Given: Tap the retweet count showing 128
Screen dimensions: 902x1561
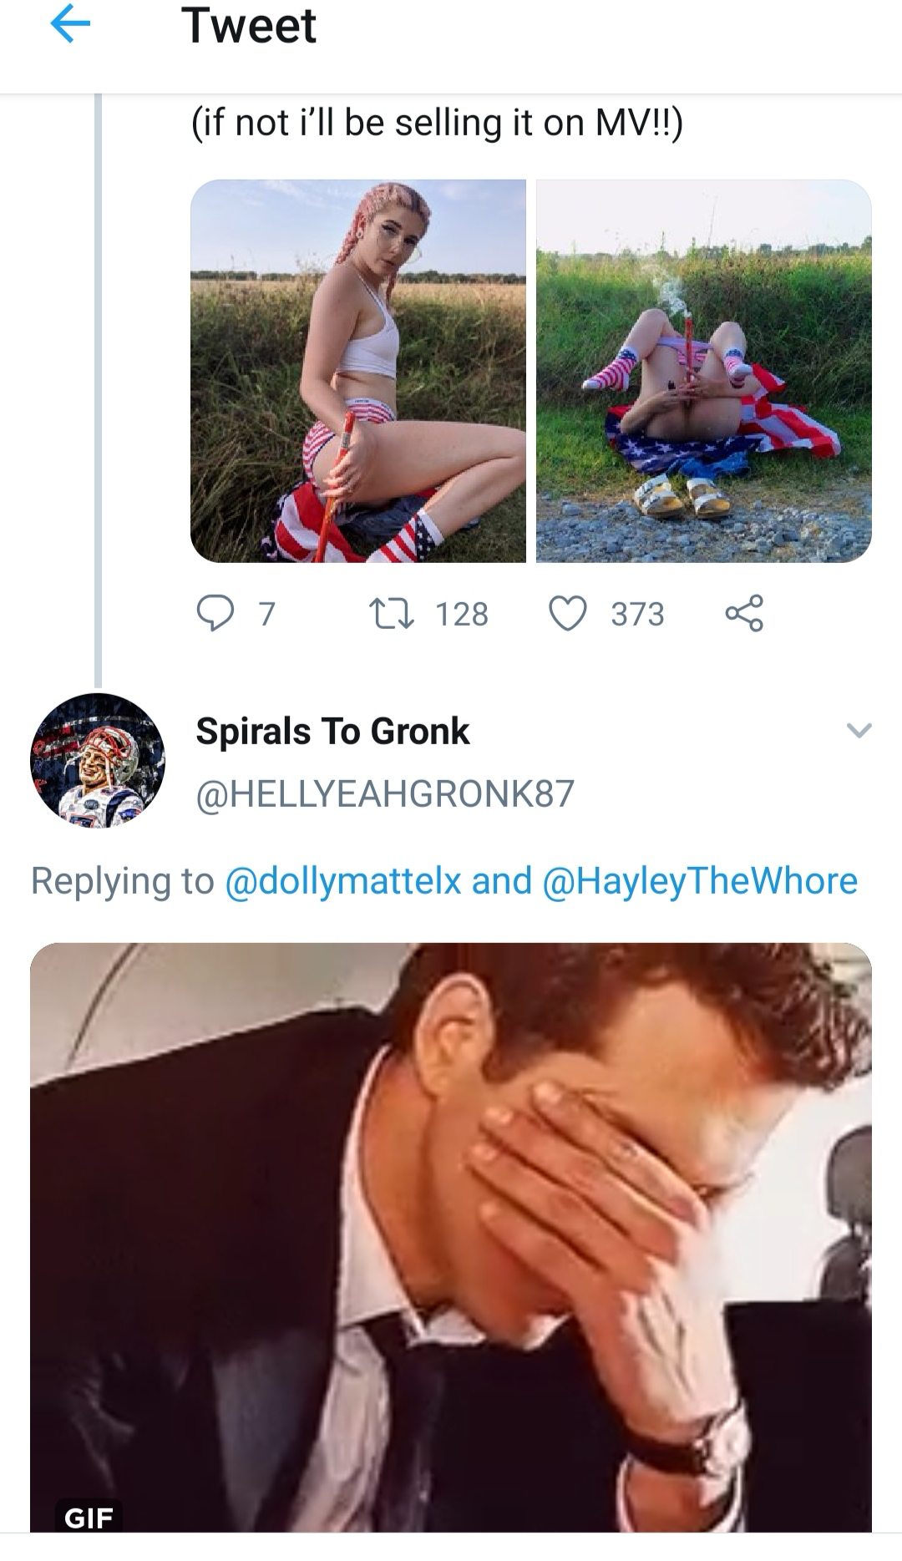Looking at the screenshot, I should coord(462,615).
